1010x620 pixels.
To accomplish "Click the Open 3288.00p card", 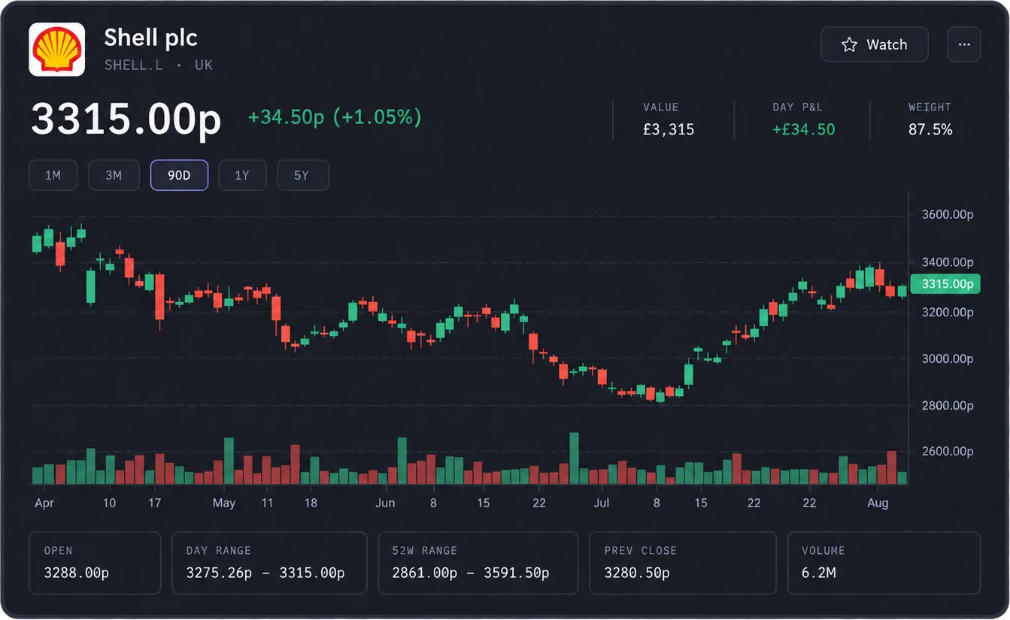I will coord(95,563).
